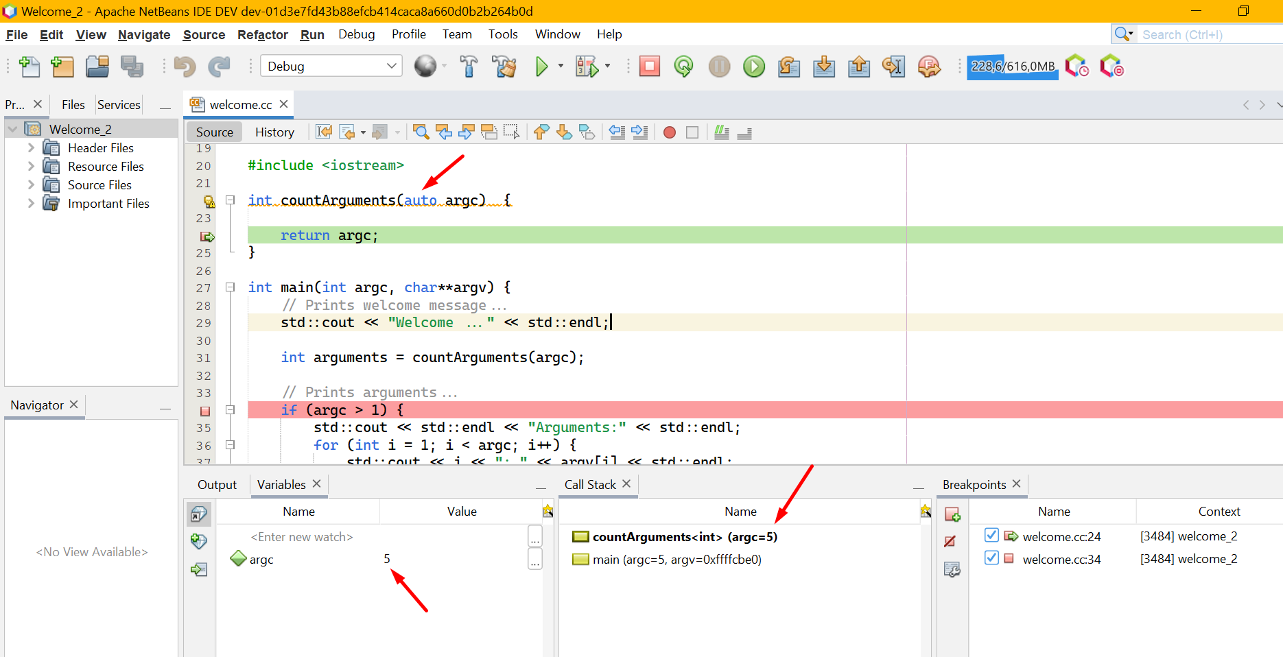Viewport: 1283px width, 657px height.
Task: Click the Profile Project icon
Action: (x=1077, y=67)
